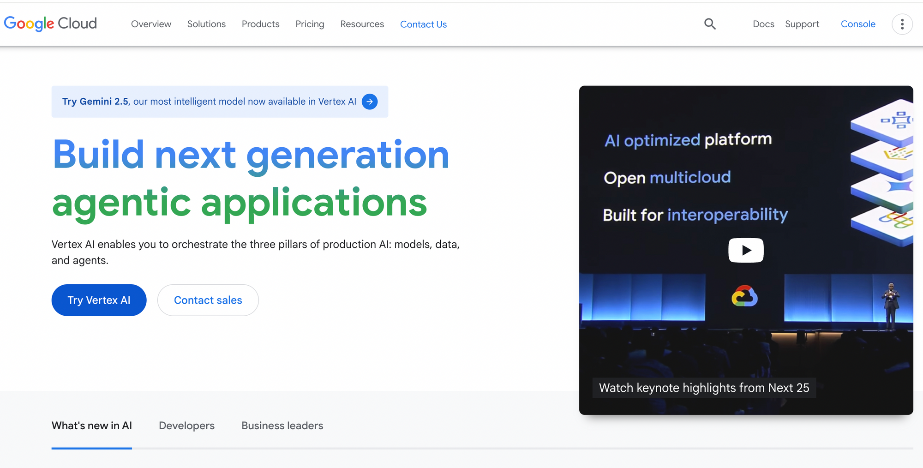Go to Contact Us link
This screenshot has height=468, width=923.
pyautogui.click(x=423, y=24)
